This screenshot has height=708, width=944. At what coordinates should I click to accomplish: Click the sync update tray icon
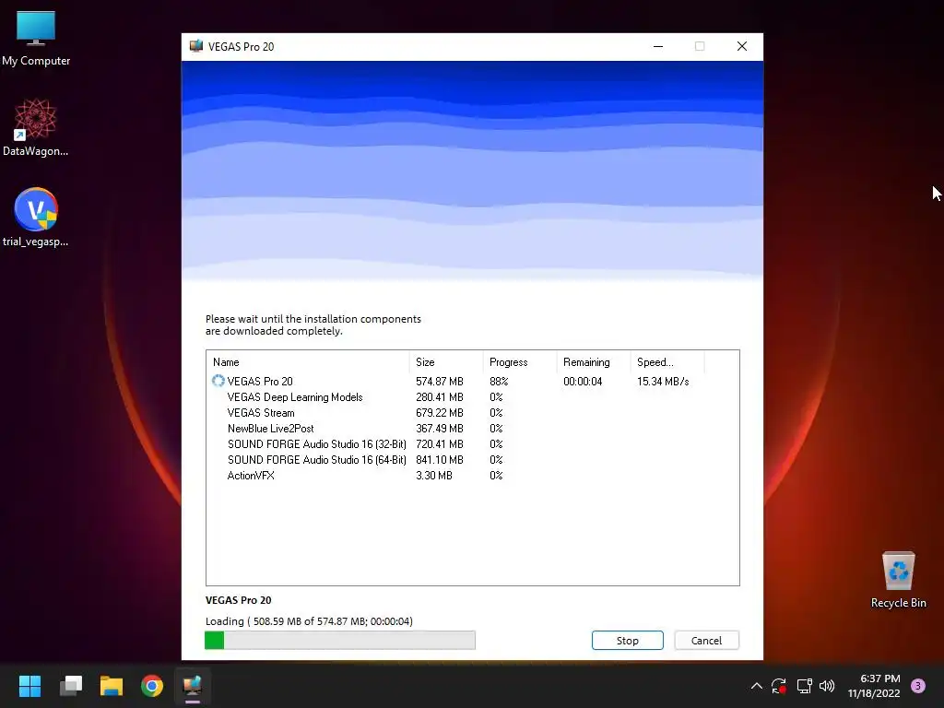(x=779, y=686)
